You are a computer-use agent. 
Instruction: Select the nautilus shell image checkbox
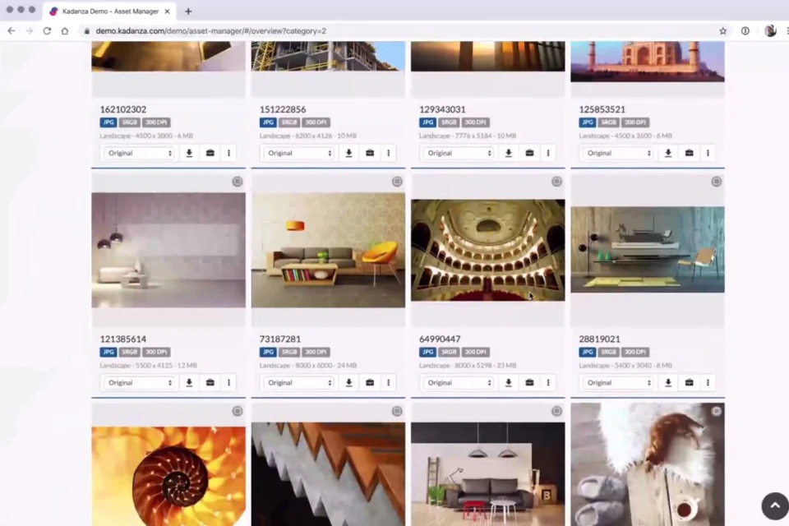237,411
